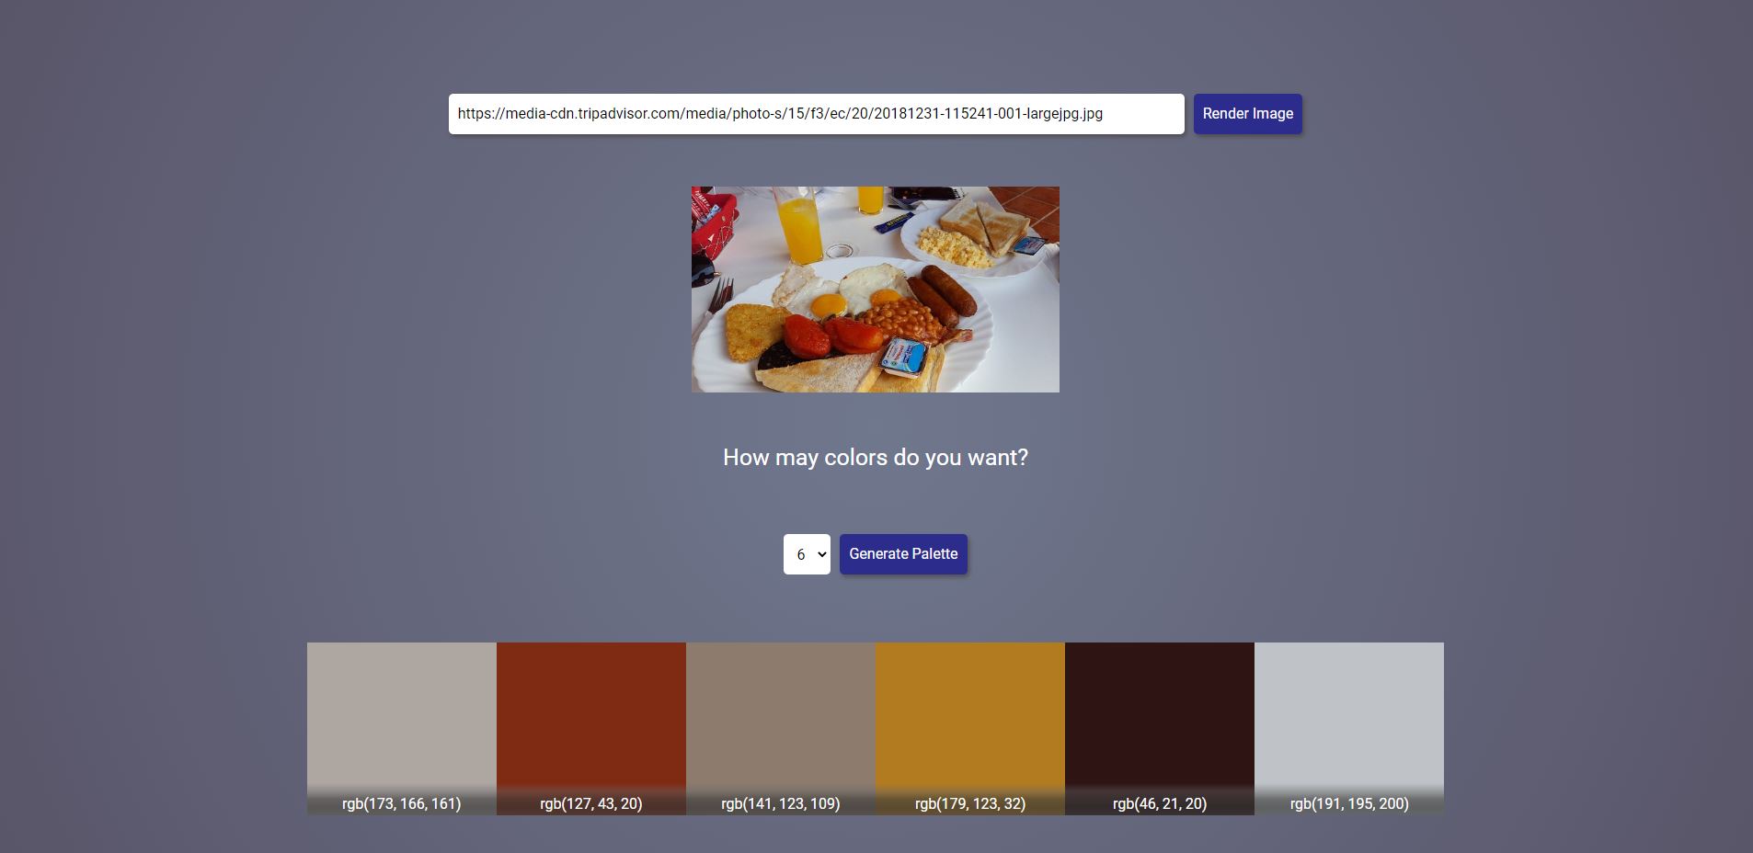Click the toast plate in the photo's corner
The width and height of the screenshot is (1753, 853).
[977, 239]
